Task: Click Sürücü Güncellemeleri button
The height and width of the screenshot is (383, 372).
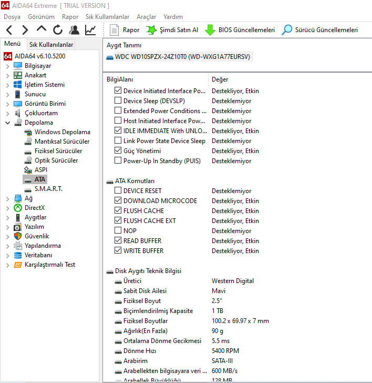Action: (x=319, y=30)
